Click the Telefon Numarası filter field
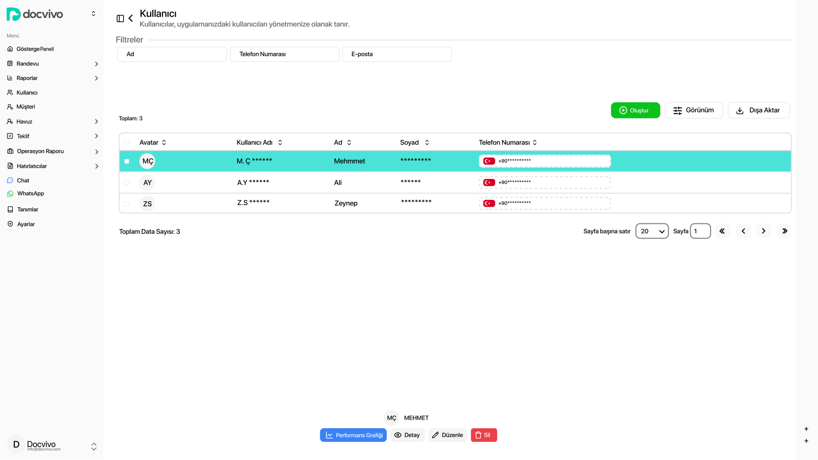818x460 pixels. point(284,54)
